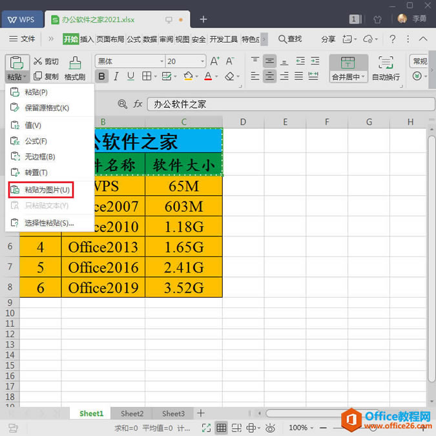Toggle Underline formatting

(x=130, y=76)
